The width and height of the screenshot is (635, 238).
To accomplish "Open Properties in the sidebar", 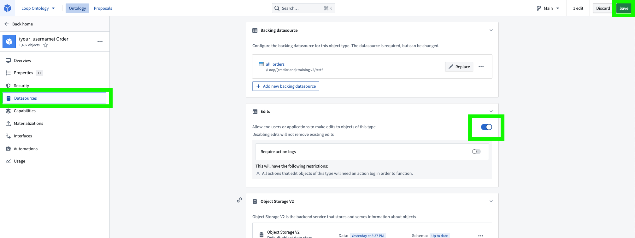I will tap(23, 73).
